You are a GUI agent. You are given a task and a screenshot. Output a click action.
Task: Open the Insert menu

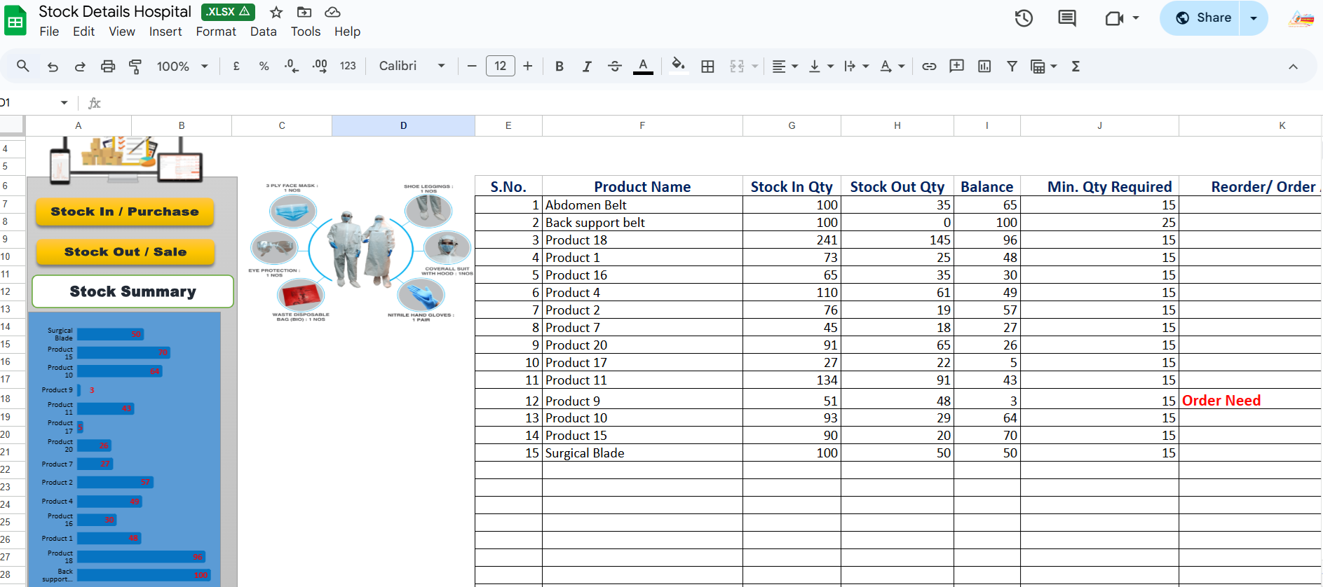(x=165, y=32)
